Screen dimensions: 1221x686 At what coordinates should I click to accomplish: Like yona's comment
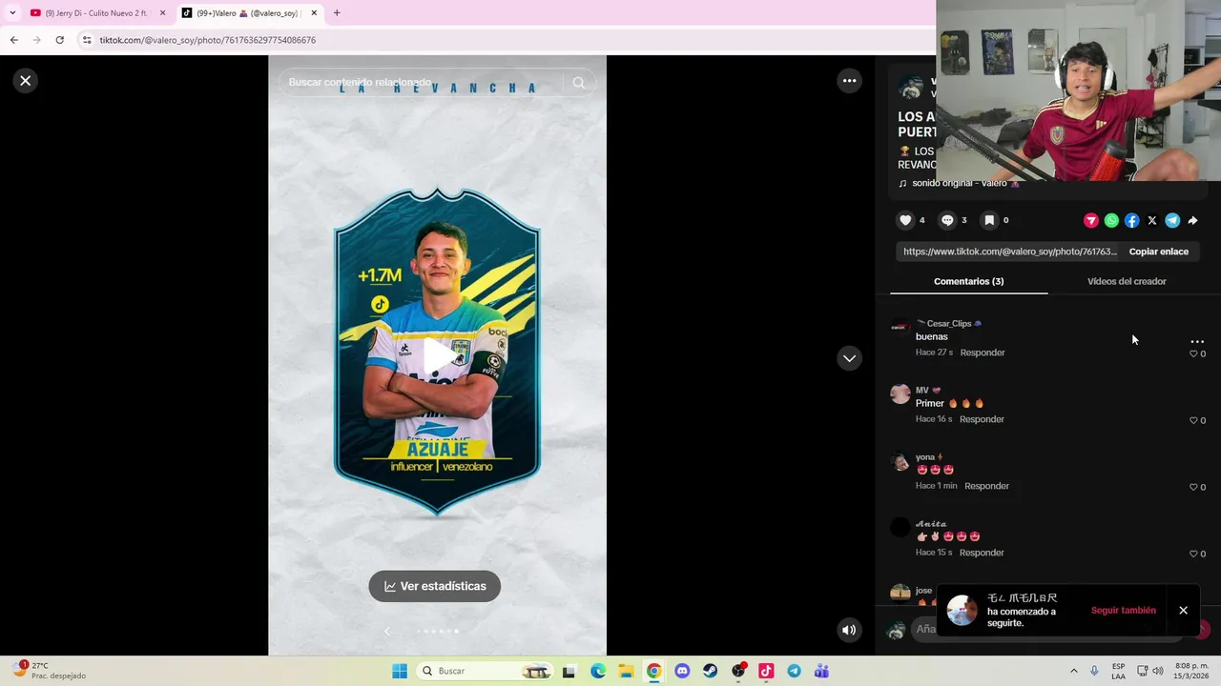pyautogui.click(x=1193, y=487)
